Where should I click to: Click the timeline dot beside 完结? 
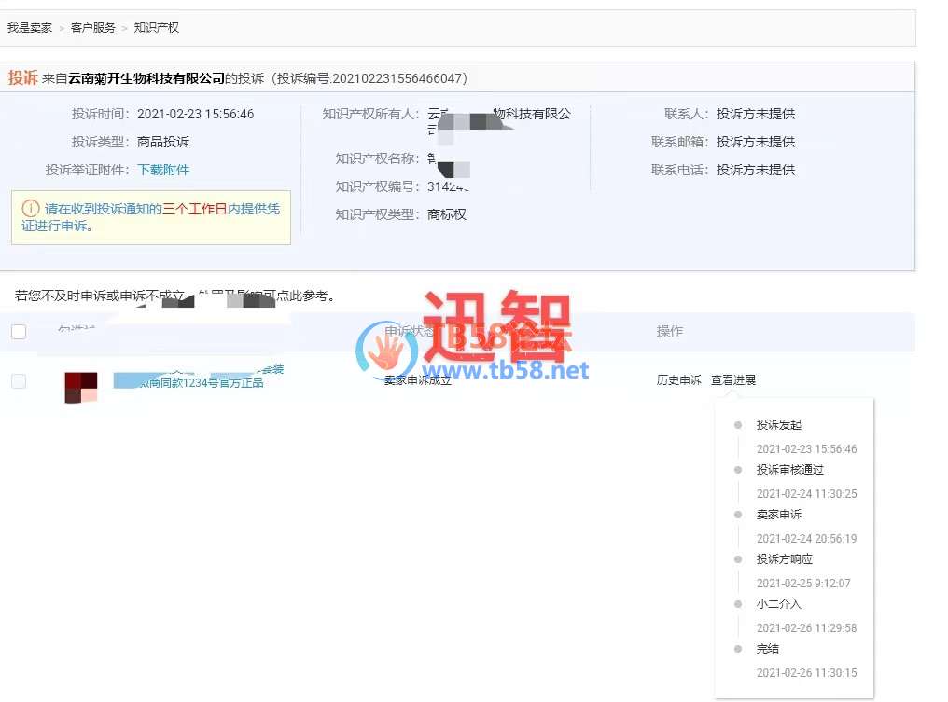738,649
